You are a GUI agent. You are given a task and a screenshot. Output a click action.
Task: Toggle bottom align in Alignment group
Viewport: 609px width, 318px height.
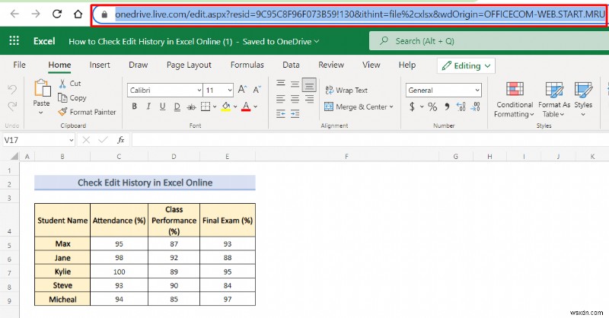tap(309, 84)
